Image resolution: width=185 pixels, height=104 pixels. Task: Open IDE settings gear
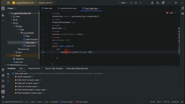tap(163, 3)
